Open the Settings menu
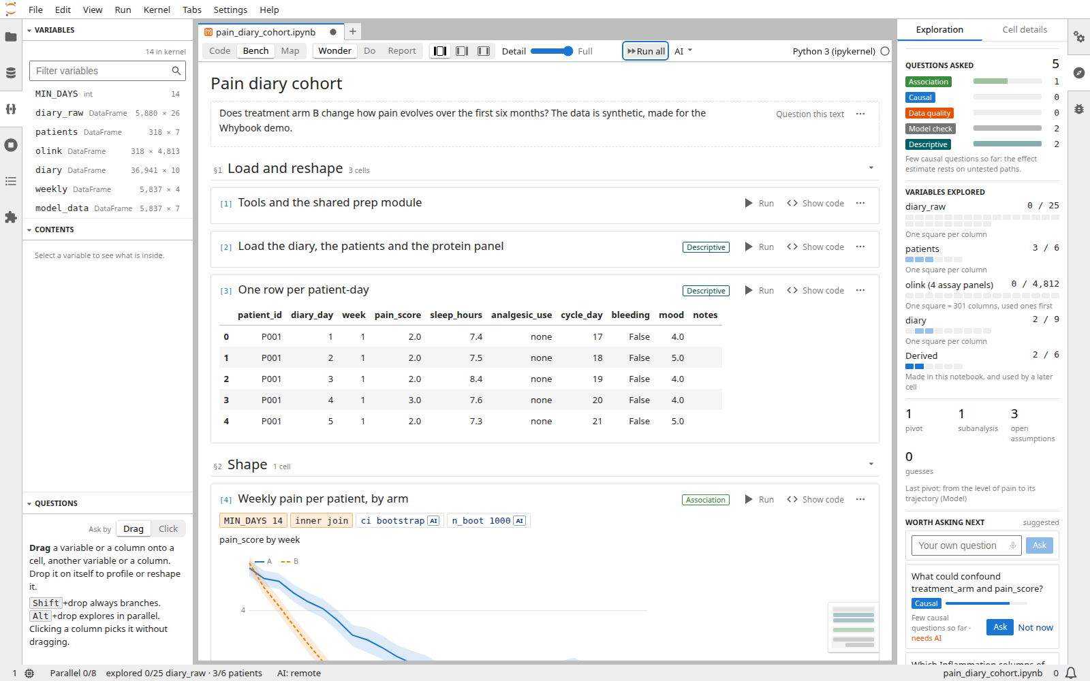Image resolution: width=1090 pixels, height=681 pixels. [230, 10]
